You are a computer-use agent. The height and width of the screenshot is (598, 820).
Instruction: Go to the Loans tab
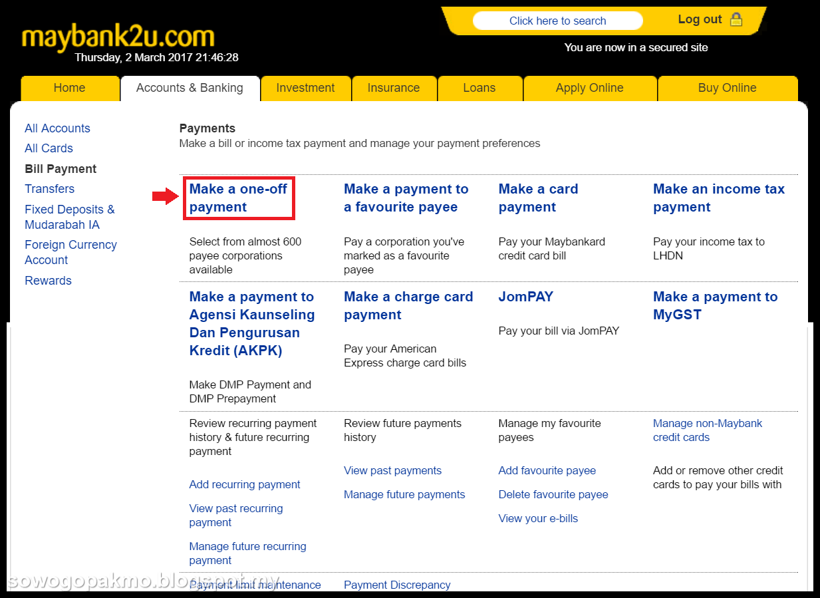pos(479,88)
